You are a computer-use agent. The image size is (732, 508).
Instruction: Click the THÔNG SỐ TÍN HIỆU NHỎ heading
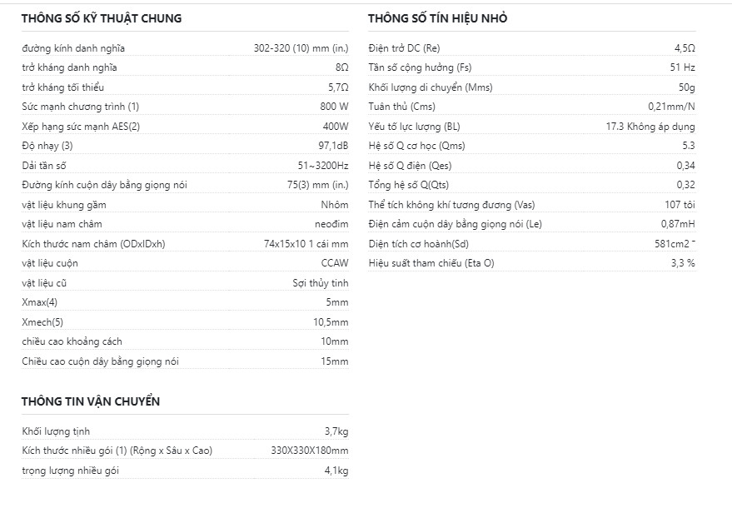pos(437,18)
